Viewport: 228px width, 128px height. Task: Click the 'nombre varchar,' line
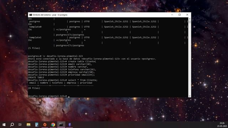click(x=58, y=67)
